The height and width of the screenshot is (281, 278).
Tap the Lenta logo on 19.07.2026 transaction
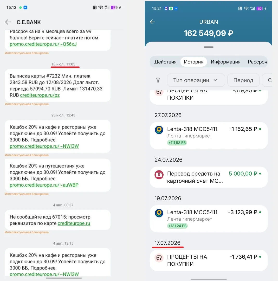point(159,213)
